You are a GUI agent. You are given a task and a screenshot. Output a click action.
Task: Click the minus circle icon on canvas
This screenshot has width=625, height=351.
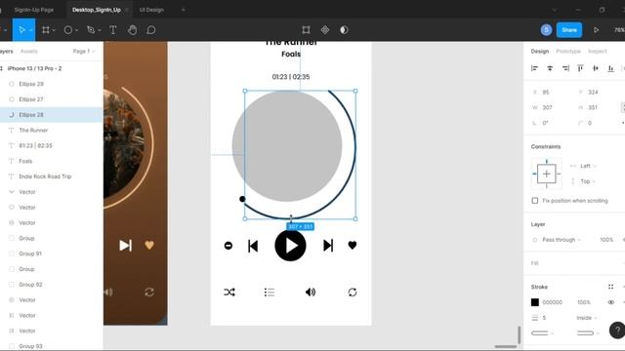click(229, 246)
